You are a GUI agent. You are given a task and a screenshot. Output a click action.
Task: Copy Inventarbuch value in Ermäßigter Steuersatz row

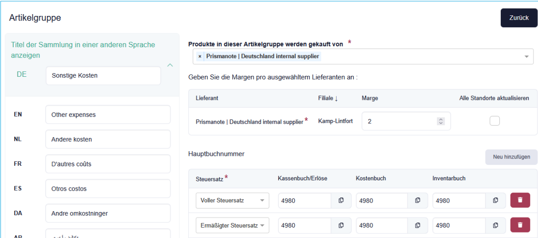click(496, 225)
